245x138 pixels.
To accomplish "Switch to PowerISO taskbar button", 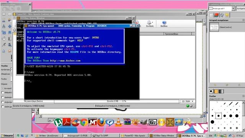I will [x=134, y=136].
